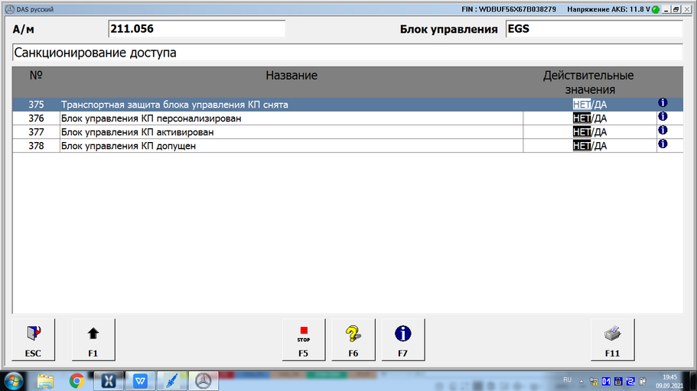
Task: Click the ESC exit button
Action: pos(34,340)
